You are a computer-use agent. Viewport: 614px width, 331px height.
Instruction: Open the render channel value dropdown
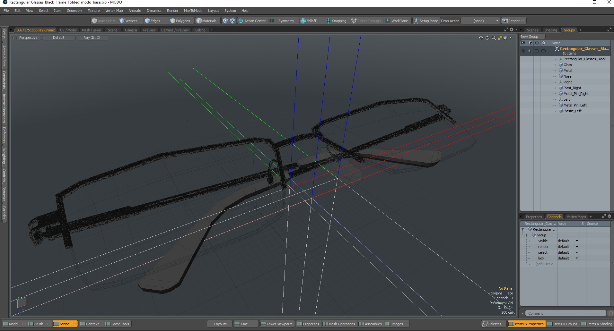pyautogui.click(x=568, y=247)
